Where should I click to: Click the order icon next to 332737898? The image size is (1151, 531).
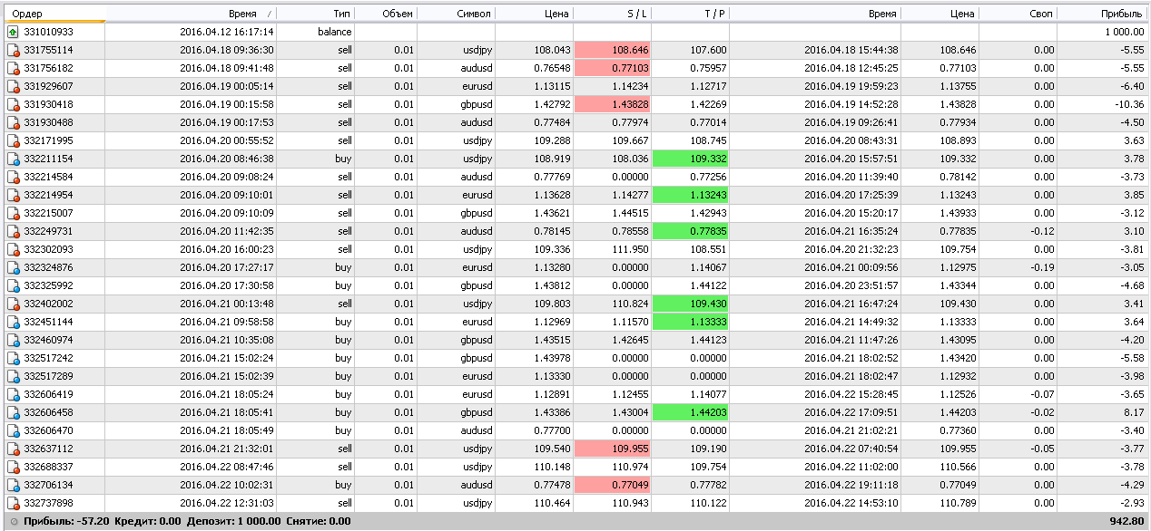(x=13, y=503)
